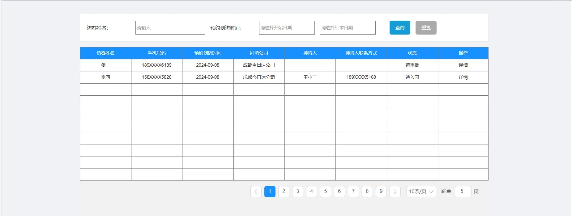Open the start date picker field
572x216 pixels.
[x=287, y=28]
